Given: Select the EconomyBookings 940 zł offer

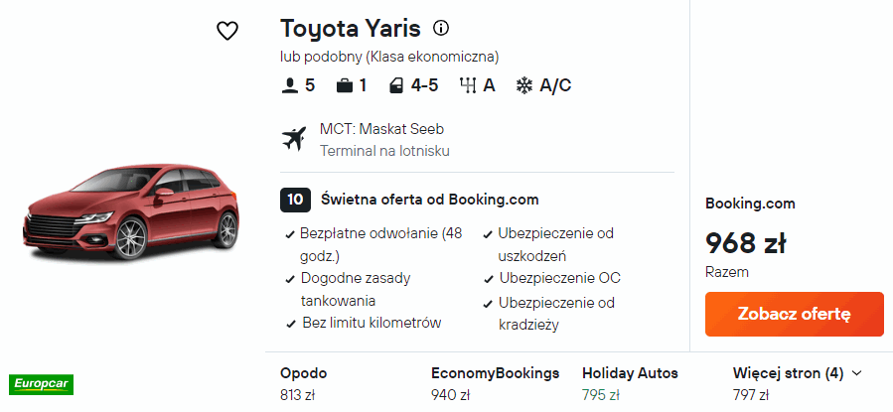Looking at the screenshot, I should point(495,384).
